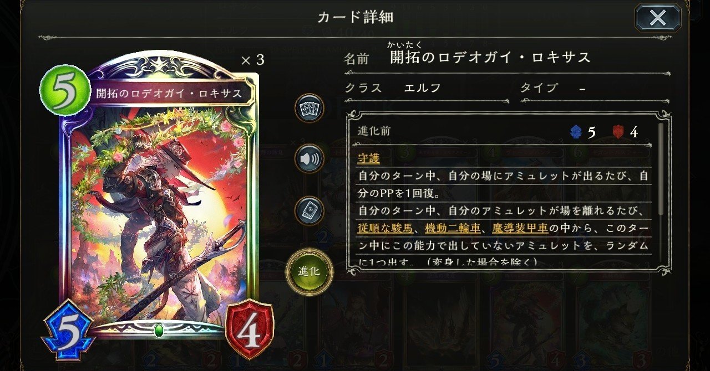Viewport: 710px width, 371px height.
Task: Open the 従順な駿馬 card link
Action: (x=386, y=228)
